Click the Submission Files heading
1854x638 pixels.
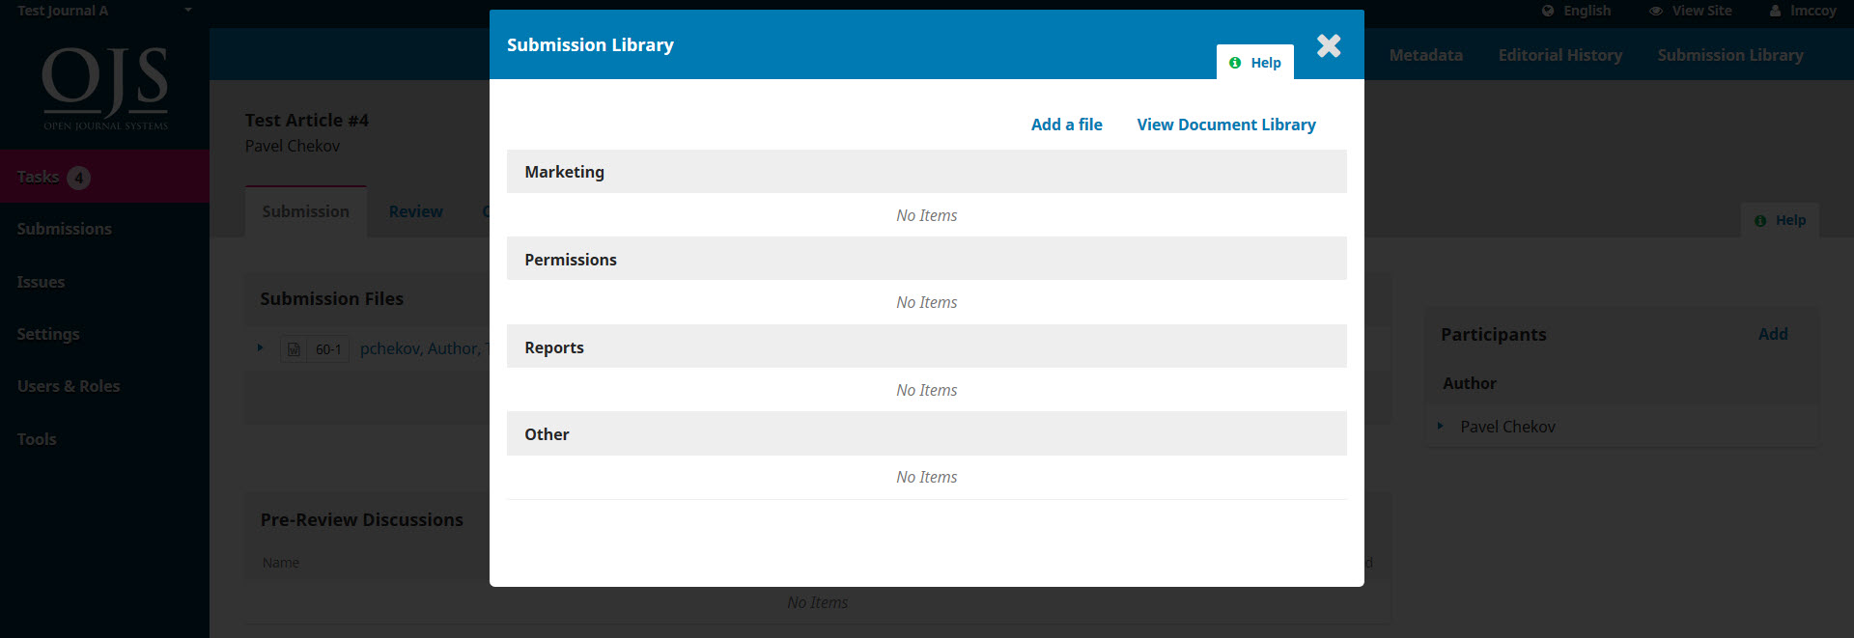tap(332, 299)
